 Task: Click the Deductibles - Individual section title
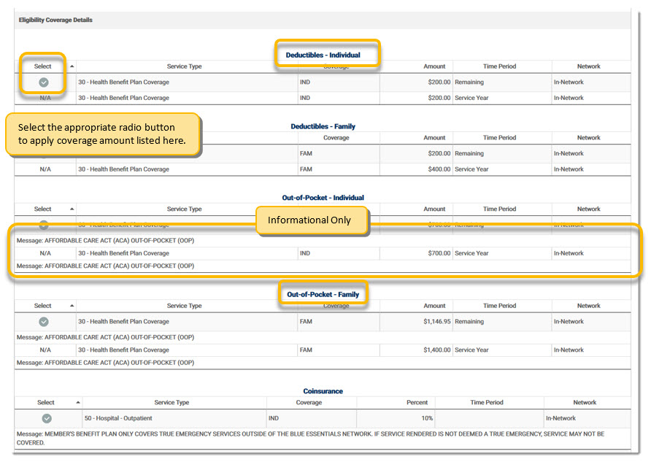click(x=323, y=55)
